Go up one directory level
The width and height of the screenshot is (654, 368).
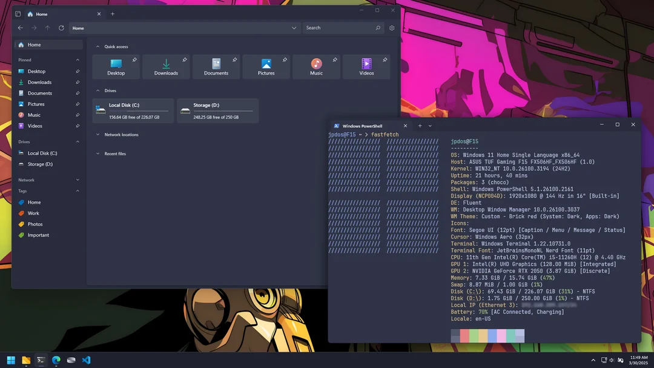point(48,28)
